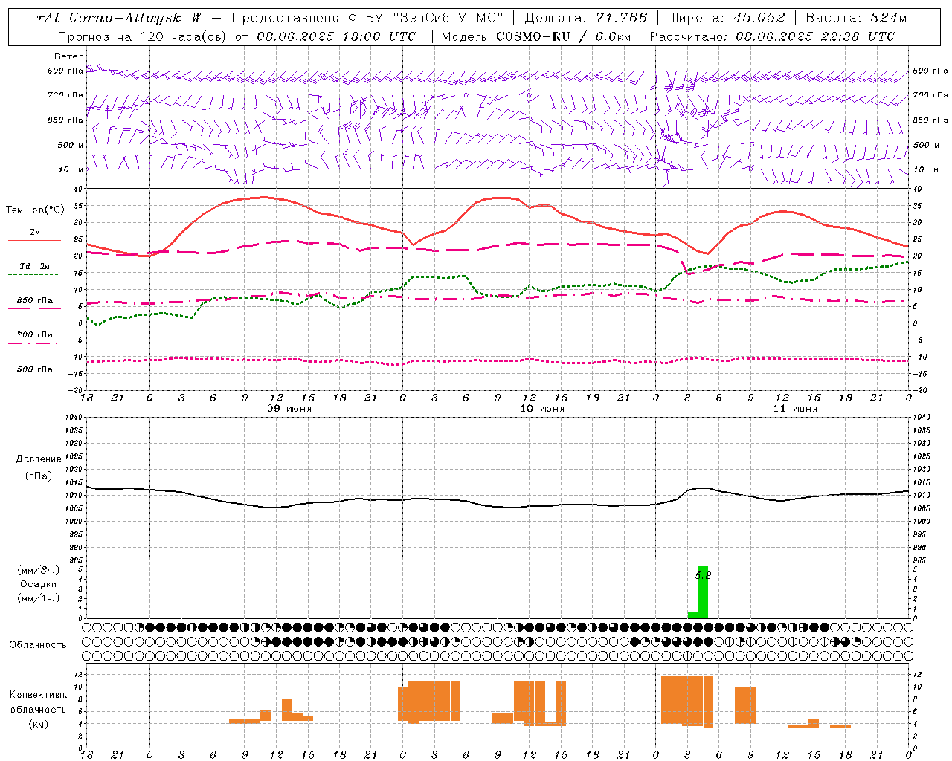Click the Модель COSMO-RU / 6.6км text
The image size is (952, 761).
(x=536, y=36)
